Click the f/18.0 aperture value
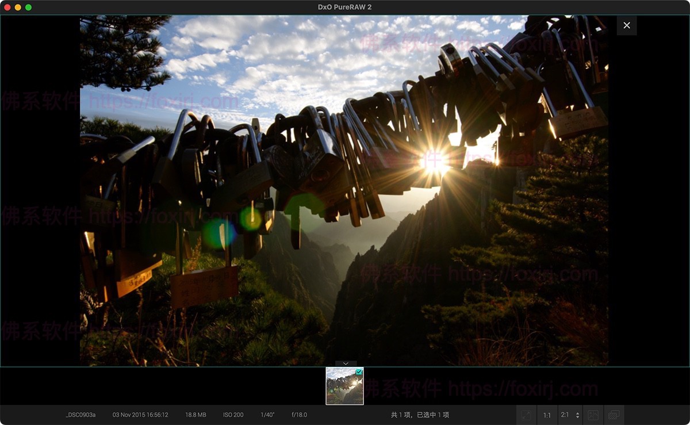The image size is (690, 425). point(300,415)
